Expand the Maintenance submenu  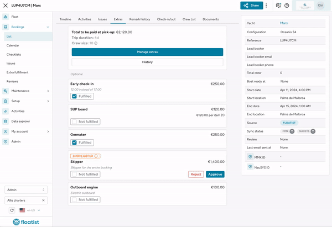pos(48,91)
